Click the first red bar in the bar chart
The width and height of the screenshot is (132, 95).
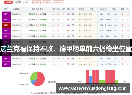tap(87, 77)
